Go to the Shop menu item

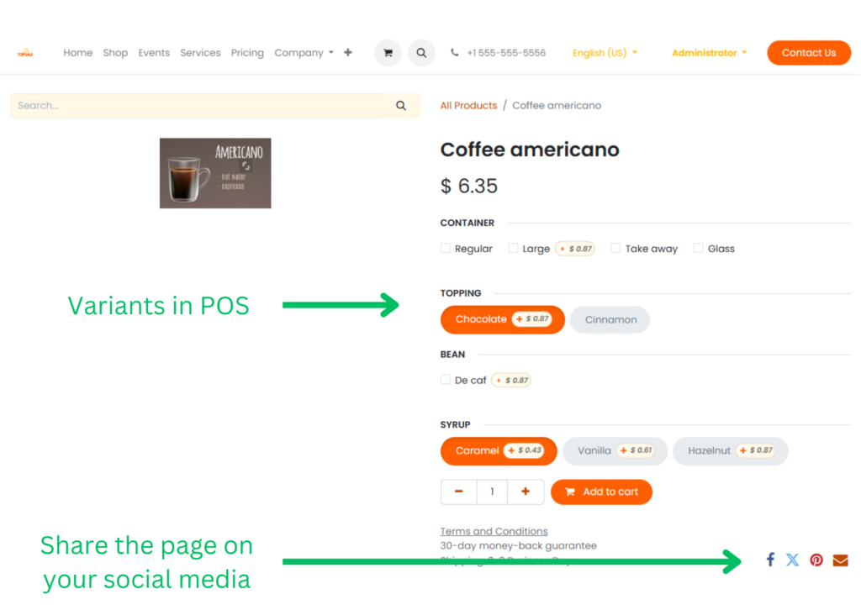click(x=115, y=53)
